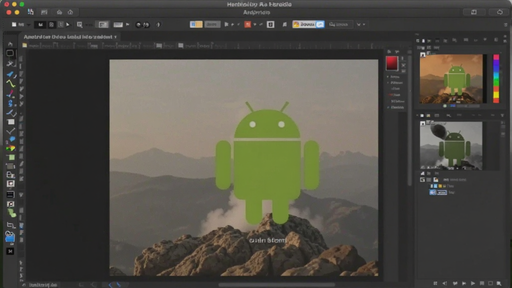Click the black St icon in left toolbar
The height and width of the screenshot is (288, 512).
[x=10, y=251]
